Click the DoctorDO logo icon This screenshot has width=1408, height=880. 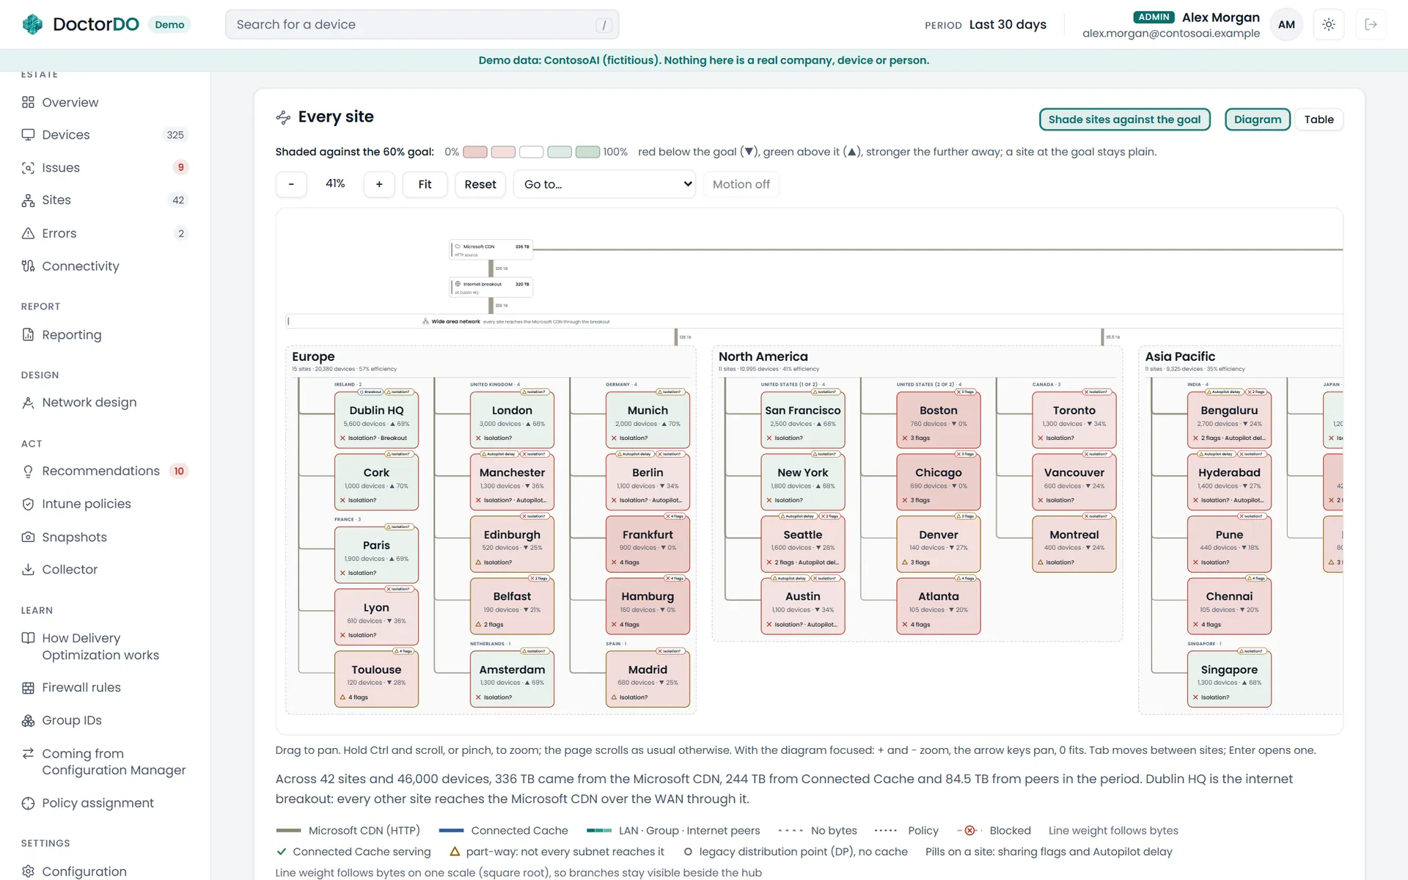click(32, 24)
